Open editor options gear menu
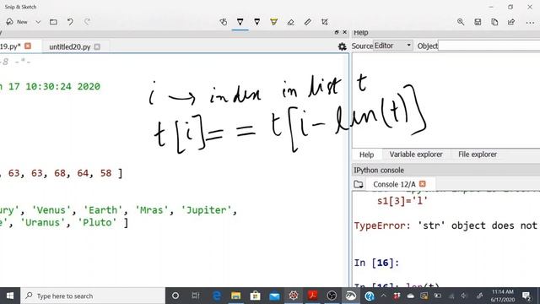The width and height of the screenshot is (540, 304). [x=342, y=46]
